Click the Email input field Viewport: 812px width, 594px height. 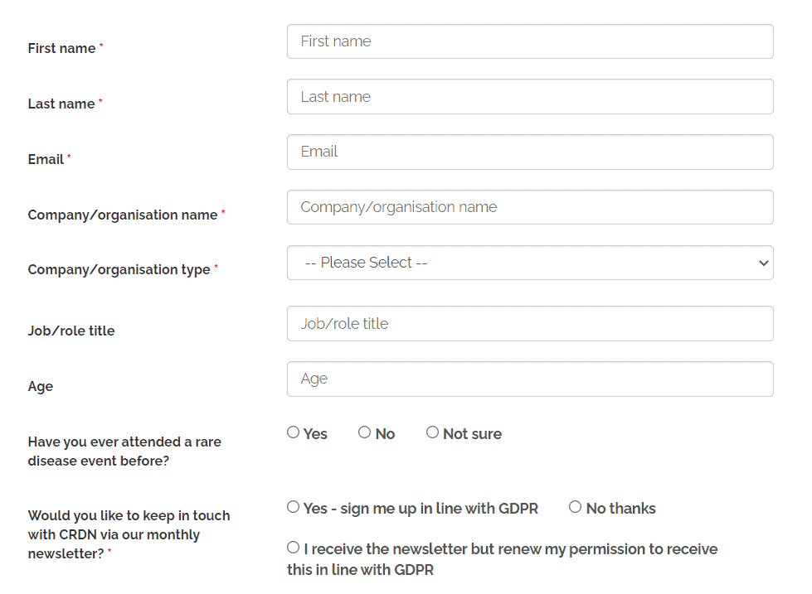(x=530, y=152)
